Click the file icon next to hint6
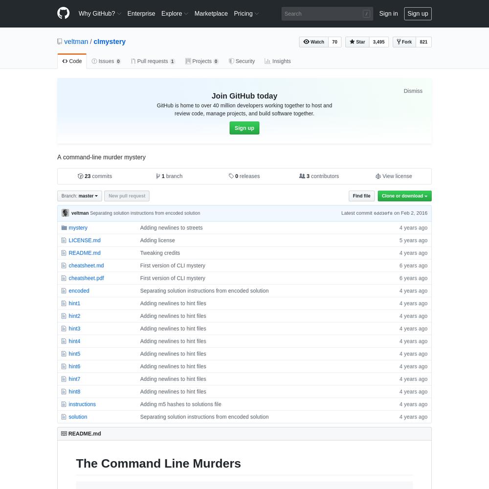489x489 pixels. pyautogui.click(x=64, y=366)
